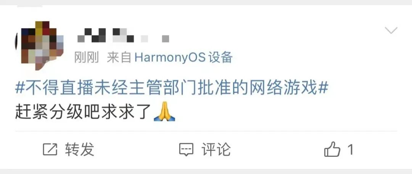This screenshot has width=412, height=174.
Task: Click the opening # of the hashtag
Action: 20,88
